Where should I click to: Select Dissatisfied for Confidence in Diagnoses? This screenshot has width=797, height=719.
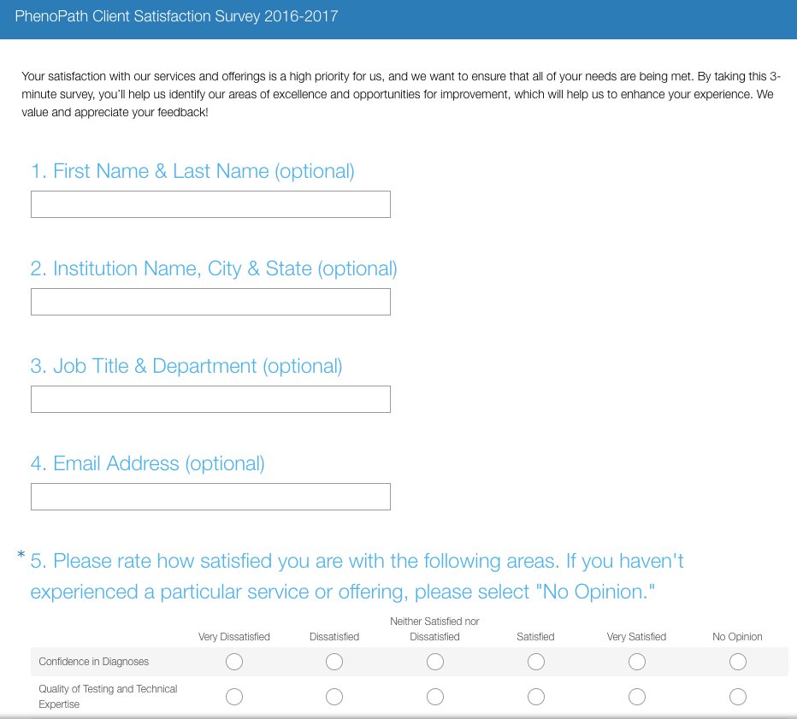(x=334, y=662)
